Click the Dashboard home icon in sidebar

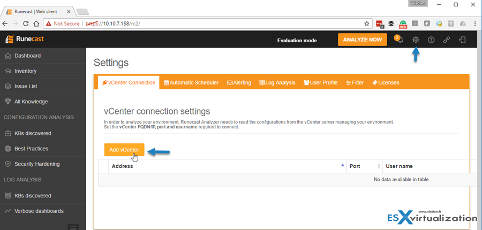click(x=8, y=56)
